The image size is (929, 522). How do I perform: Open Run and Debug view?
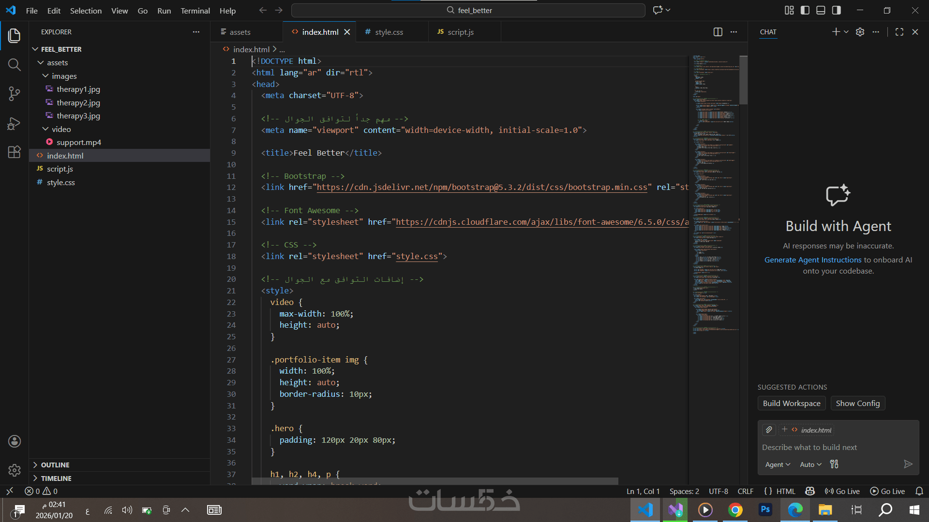[15, 123]
